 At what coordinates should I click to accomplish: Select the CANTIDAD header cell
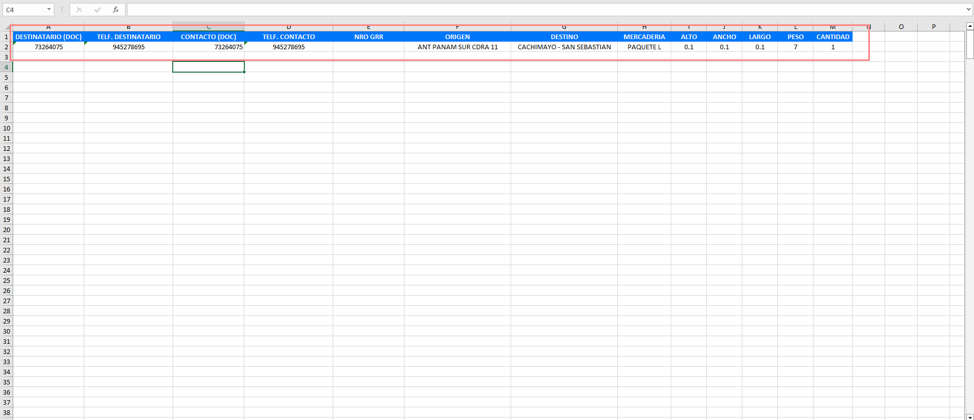click(x=832, y=37)
